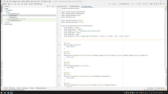
Task: Click the Collapse All icon in project panel
Action: [x=50, y=6]
